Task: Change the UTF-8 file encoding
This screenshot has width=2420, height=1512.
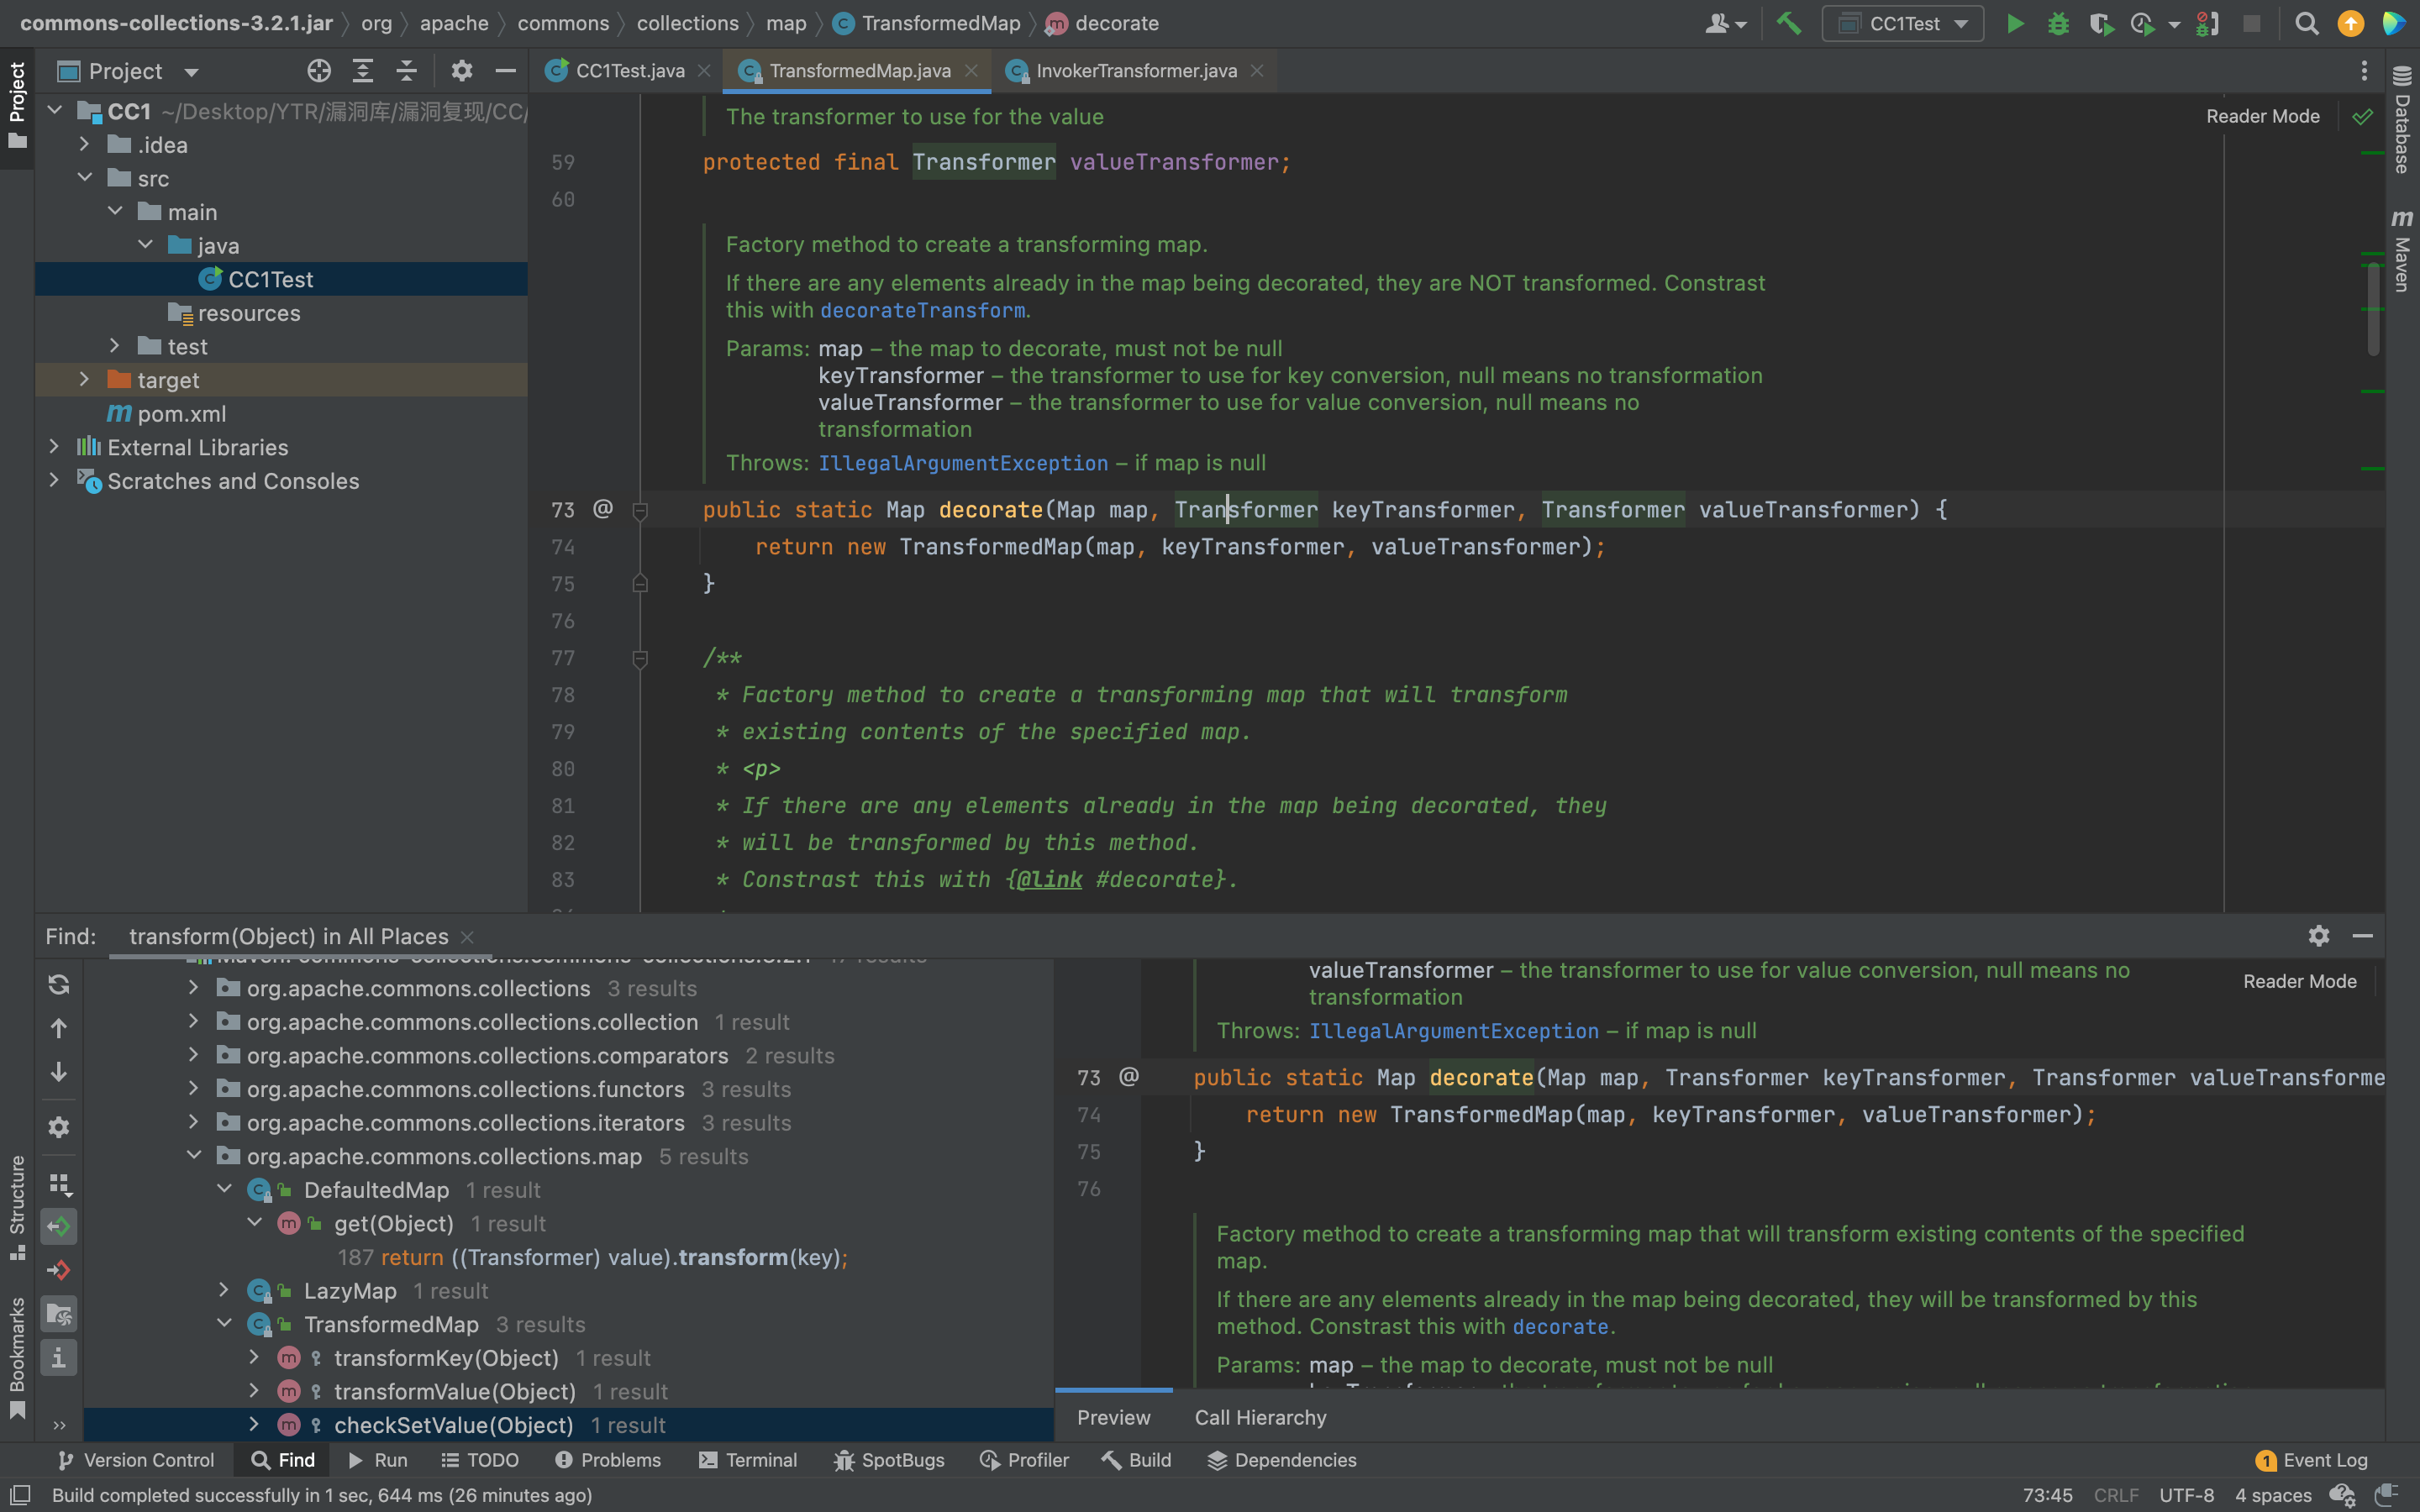Action: pos(2186,1495)
